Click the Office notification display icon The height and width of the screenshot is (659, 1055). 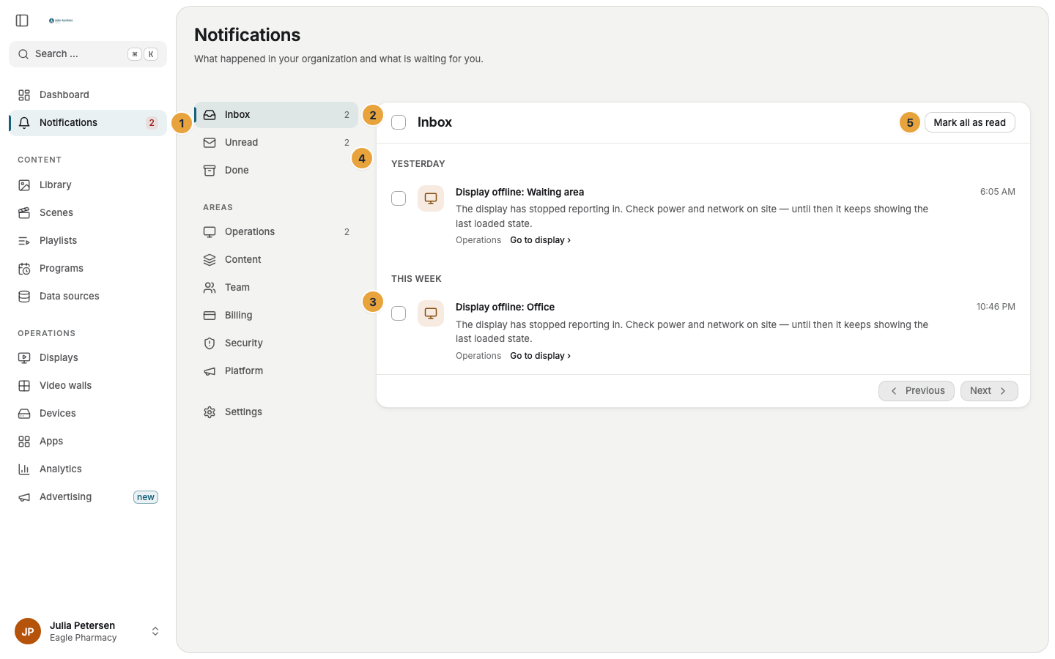431,313
